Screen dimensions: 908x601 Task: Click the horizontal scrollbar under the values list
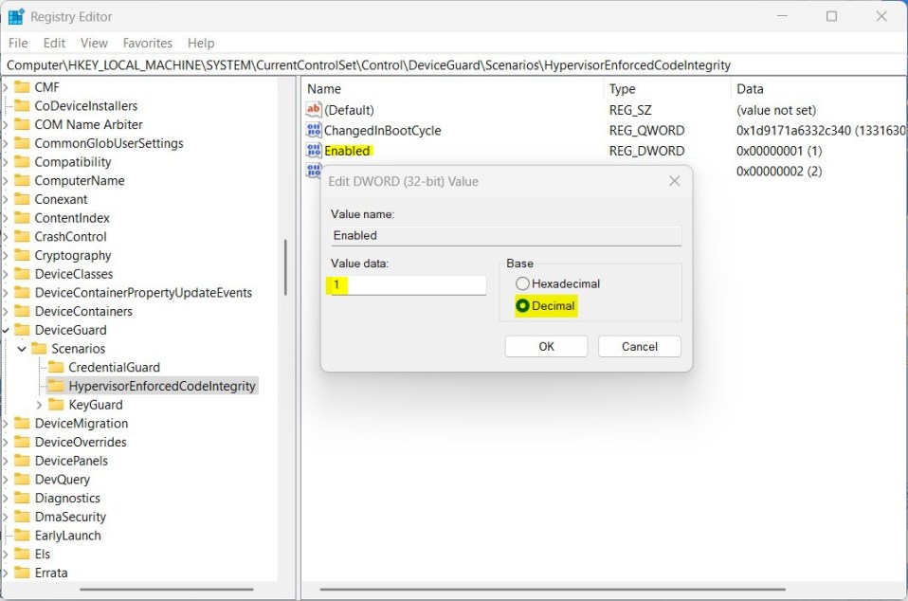553,590
